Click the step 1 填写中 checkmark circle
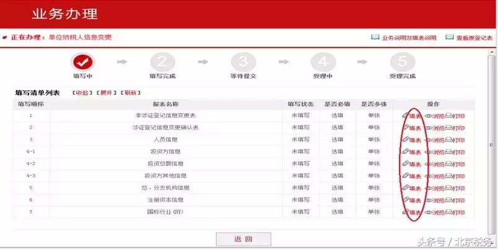 83,62
